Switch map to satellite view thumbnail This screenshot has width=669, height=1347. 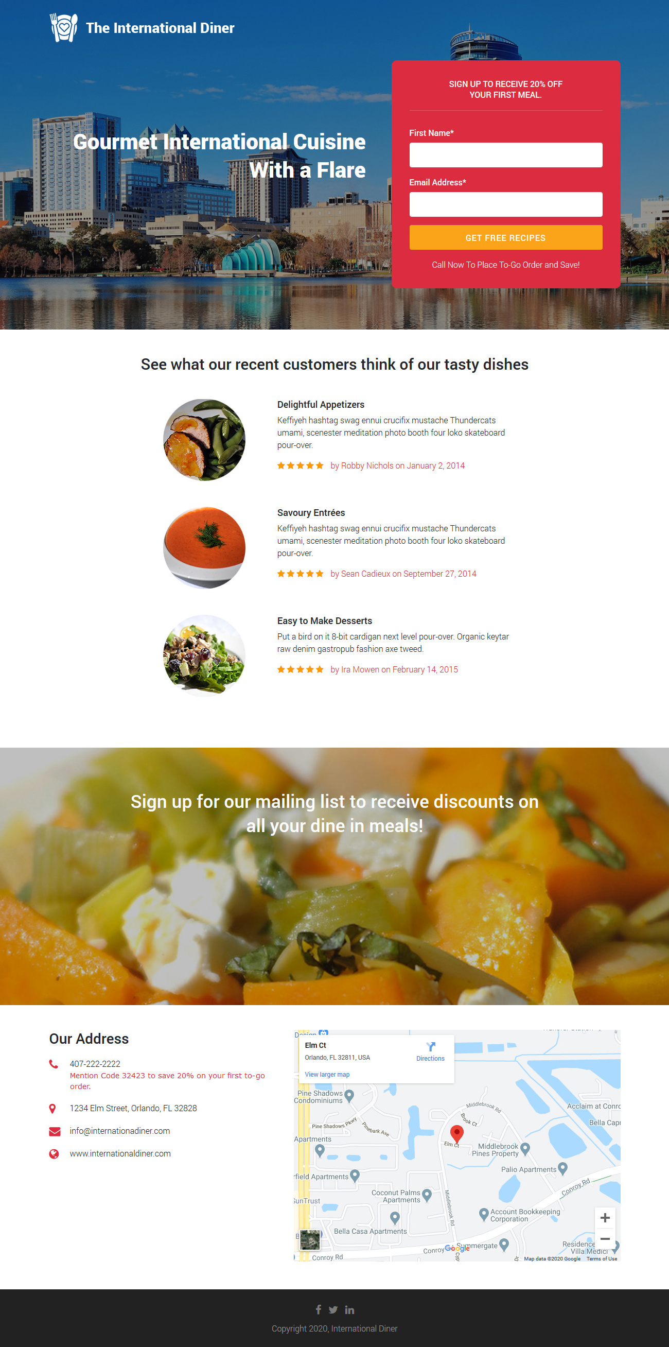(x=309, y=1240)
